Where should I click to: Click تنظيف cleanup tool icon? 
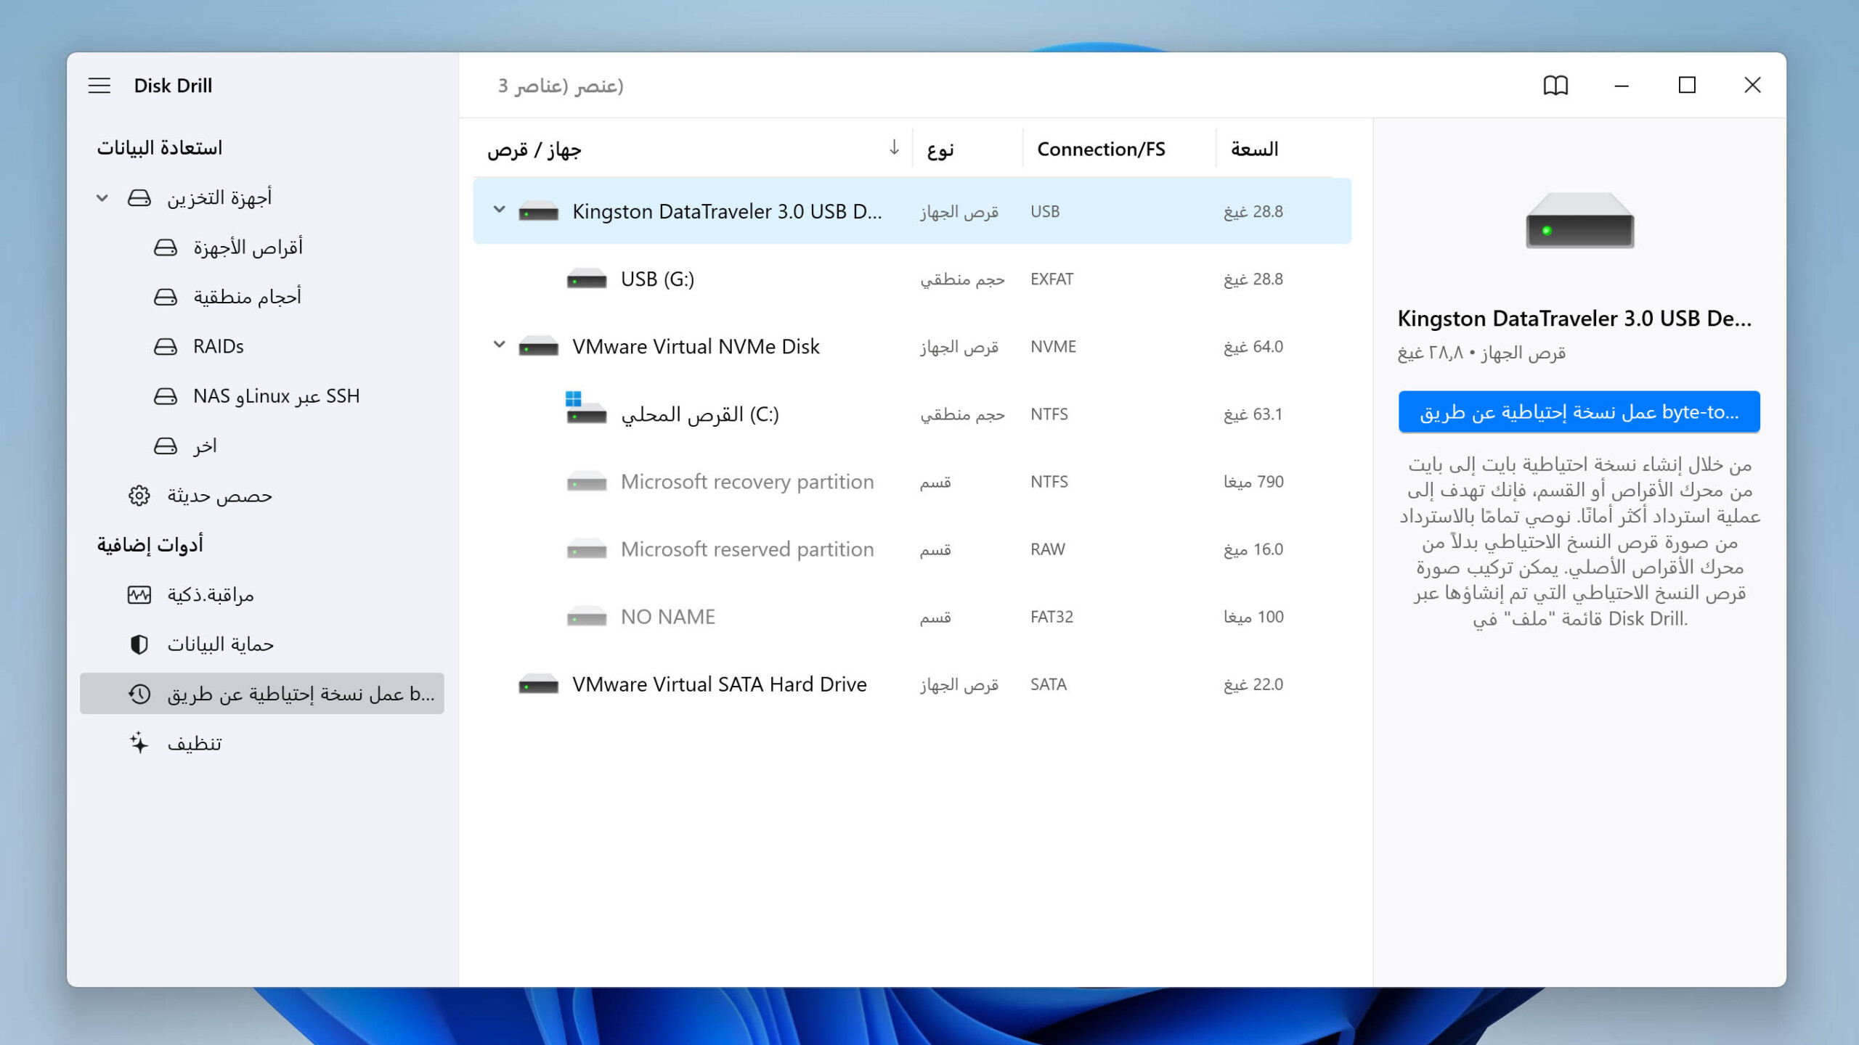(x=139, y=742)
